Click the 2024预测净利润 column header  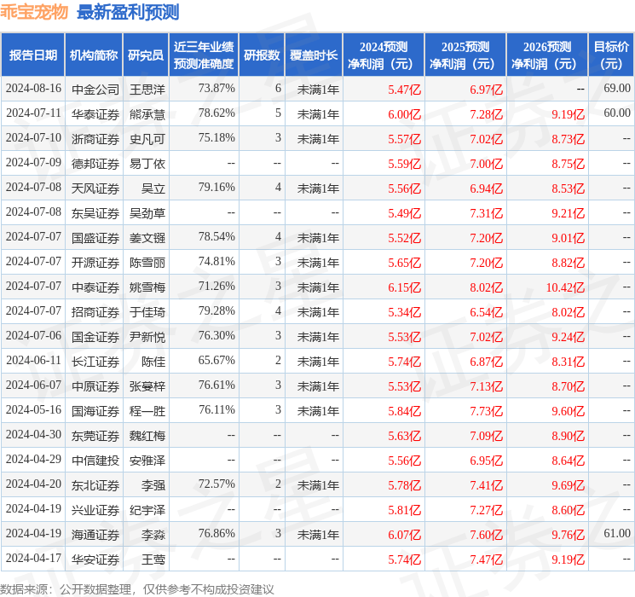point(384,55)
